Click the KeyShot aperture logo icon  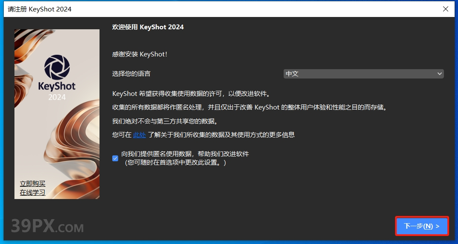point(57,67)
